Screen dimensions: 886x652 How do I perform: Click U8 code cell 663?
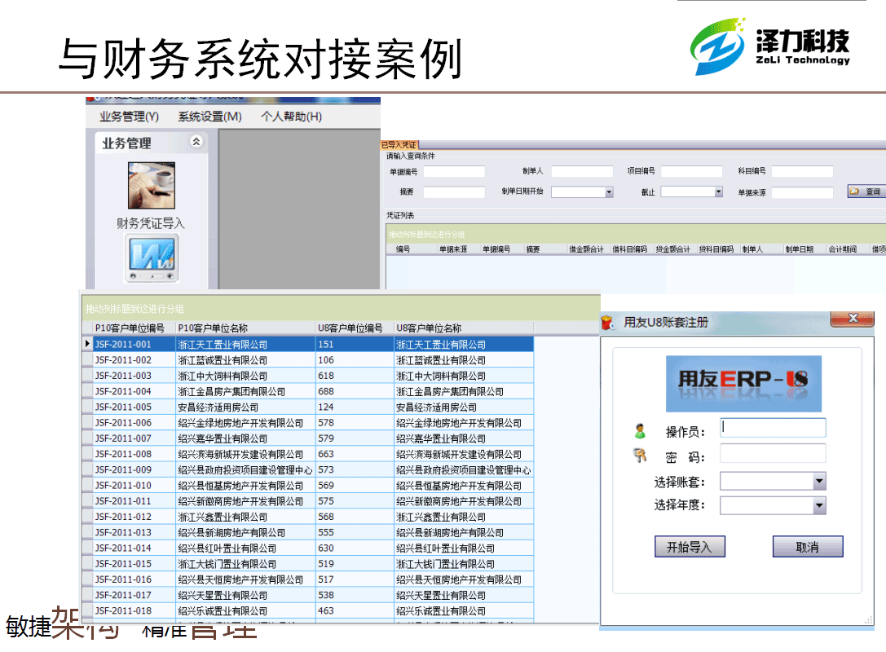(355, 454)
